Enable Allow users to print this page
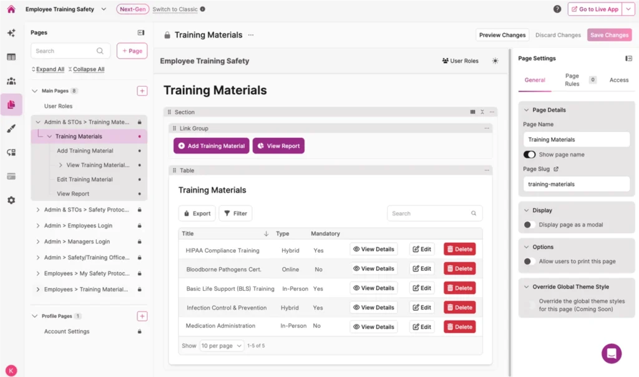The width and height of the screenshot is (639, 377). click(x=529, y=262)
